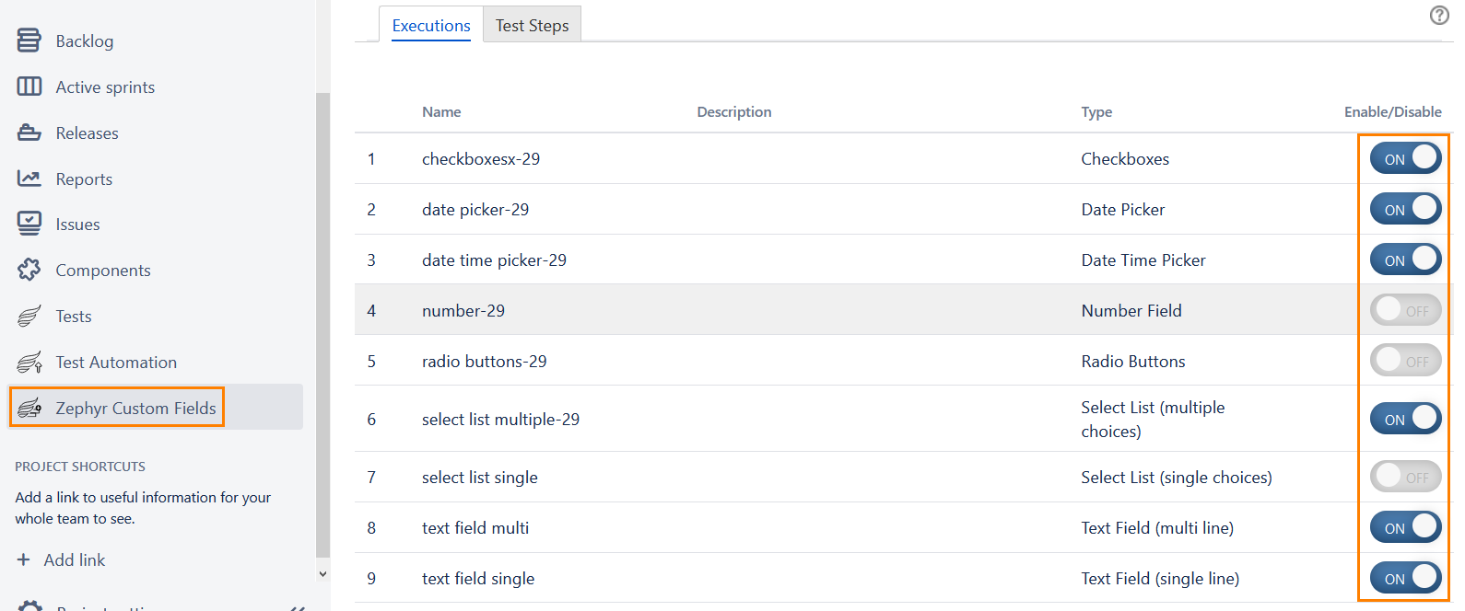Open the Reports section
Viewport: 1465px width, 611px height.
point(84,179)
